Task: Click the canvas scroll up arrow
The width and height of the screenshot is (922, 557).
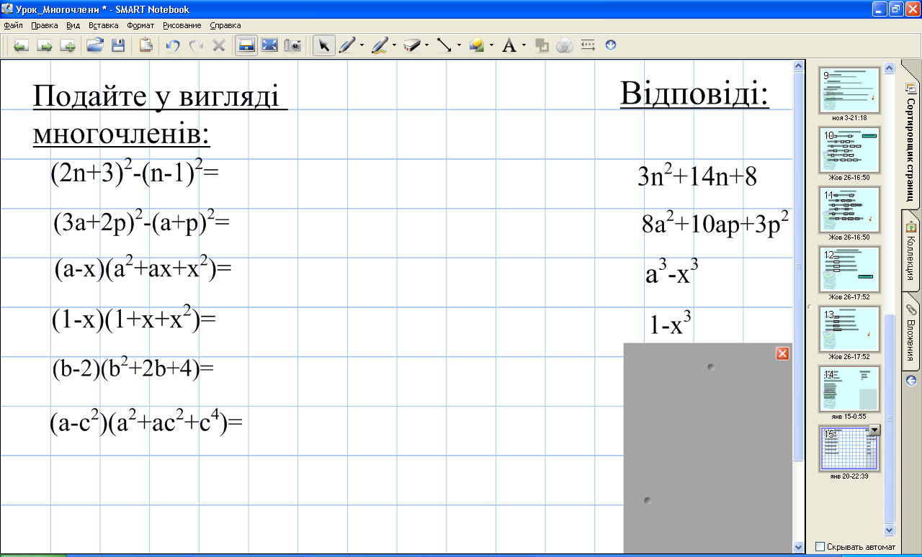Action: 798,66
